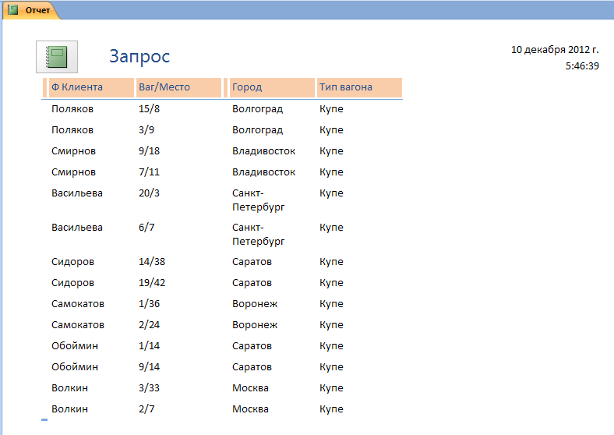Click Купе in the 6/7 row
The width and height of the screenshot is (614, 435).
point(331,228)
